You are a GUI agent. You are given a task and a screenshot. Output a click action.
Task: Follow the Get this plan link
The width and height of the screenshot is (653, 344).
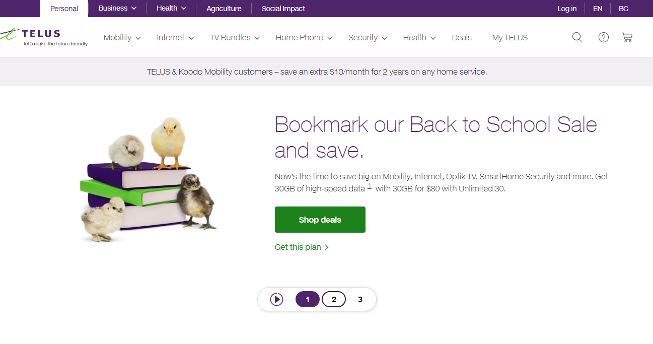301,247
